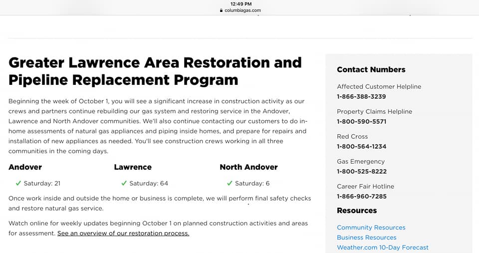Click the 'Affected Customer Helpline' label

pos(379,87)
